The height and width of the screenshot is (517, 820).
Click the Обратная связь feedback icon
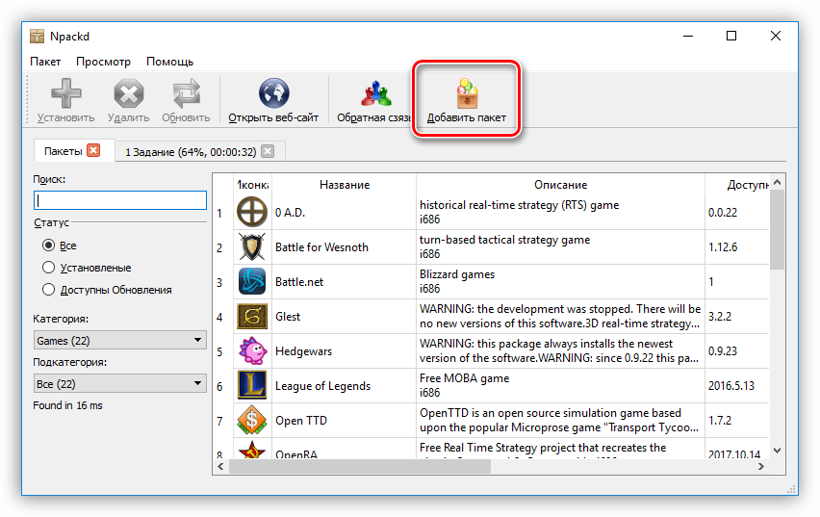tap(374, 95)
